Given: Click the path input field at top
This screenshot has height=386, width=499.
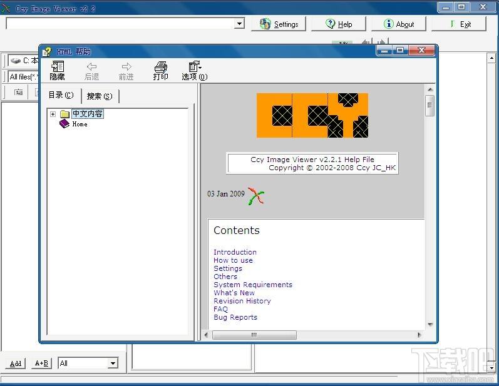Looking at the screenshot, I should point(120,23).
